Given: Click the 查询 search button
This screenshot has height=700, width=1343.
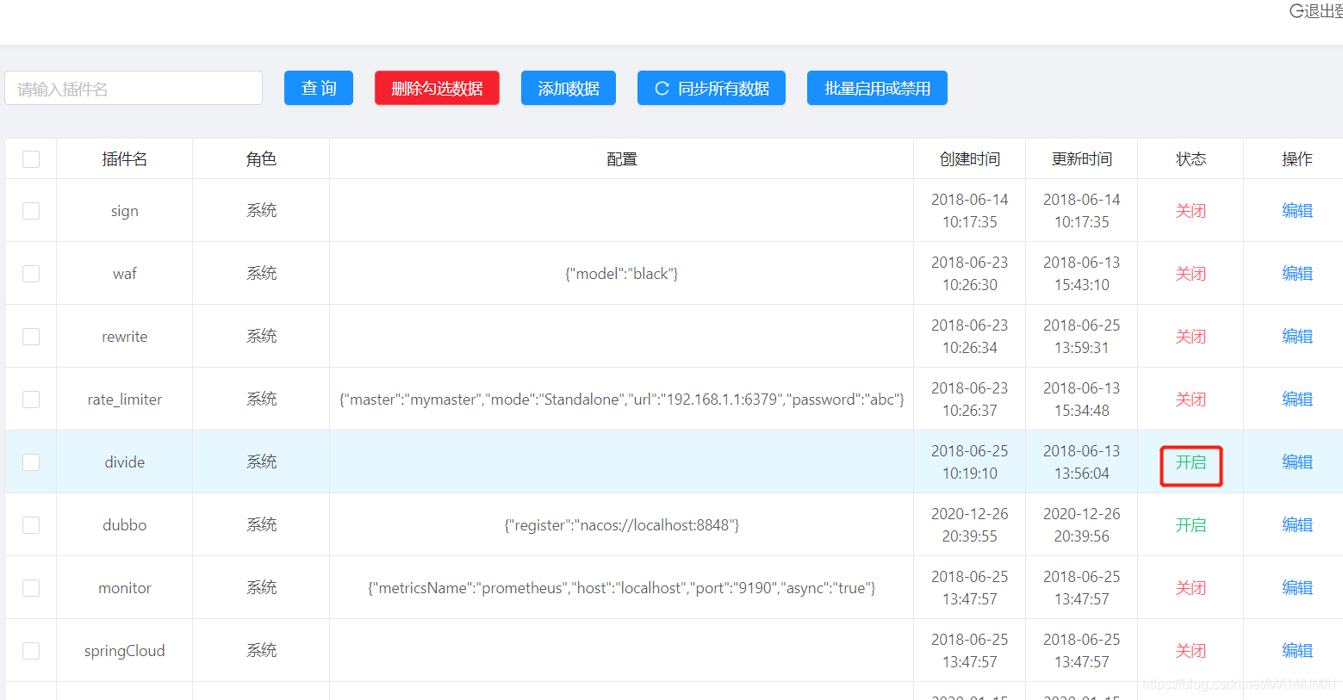Looking at the screenshot, I should [319, 88].
